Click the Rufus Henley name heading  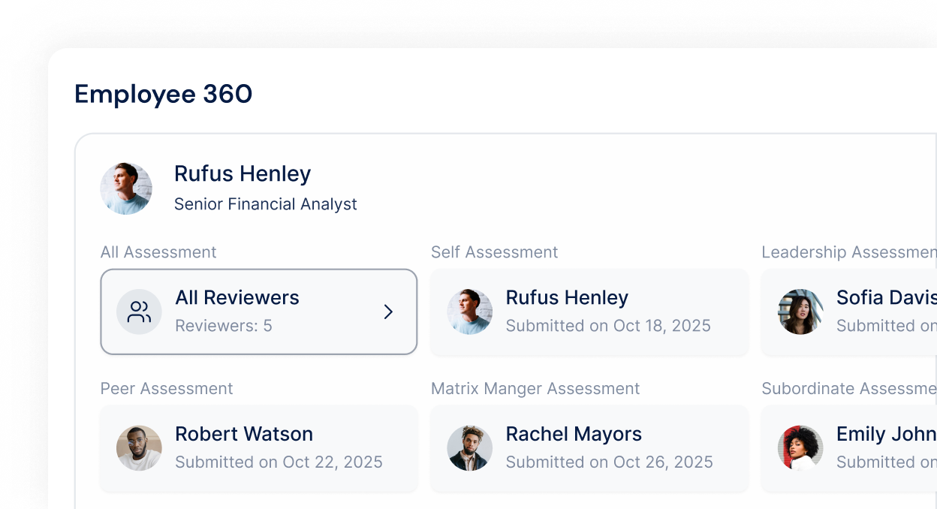(x=243, y=173)
